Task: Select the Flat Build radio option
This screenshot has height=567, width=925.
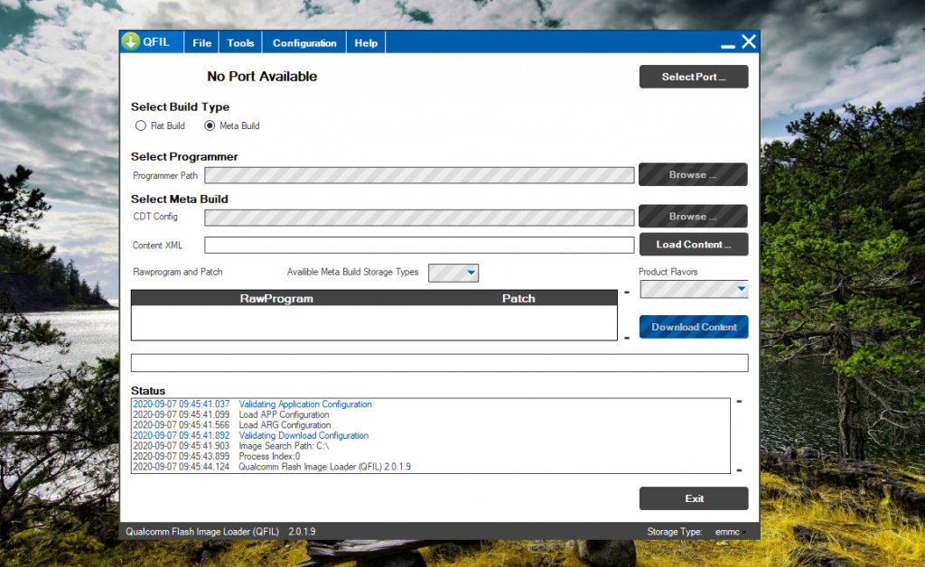Action: point(160,125)
